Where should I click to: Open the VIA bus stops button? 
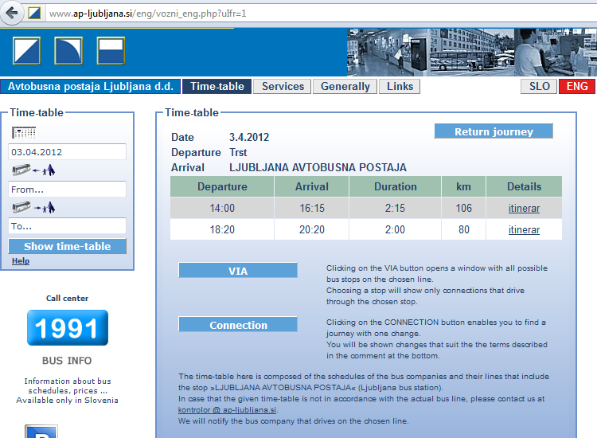(x=238, y=271)
